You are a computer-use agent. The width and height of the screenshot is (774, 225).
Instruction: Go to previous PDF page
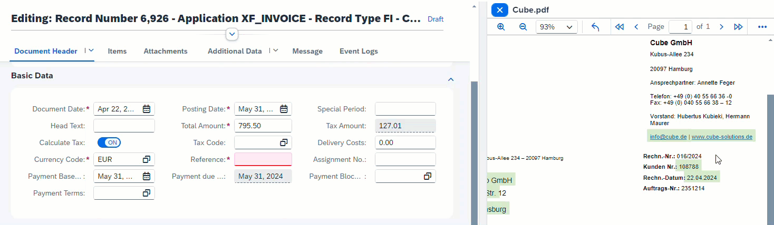tap(636, 27)
